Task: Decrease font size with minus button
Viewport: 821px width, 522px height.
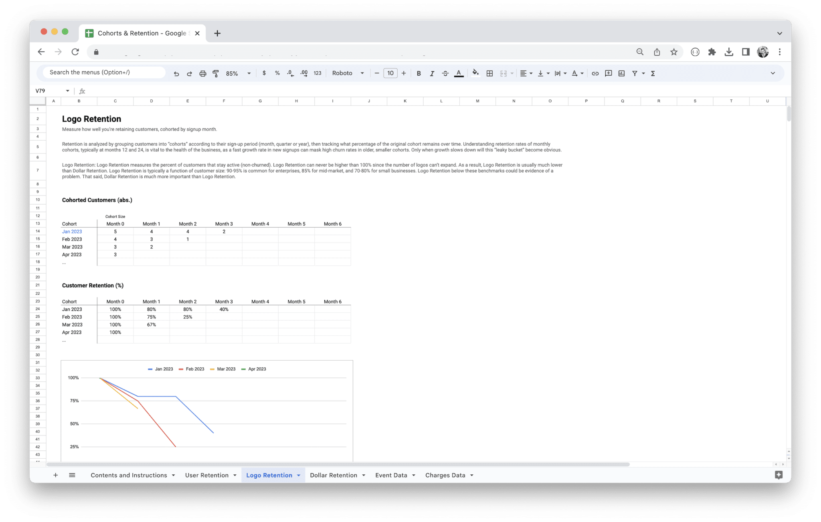Action: tap(377, 73)
